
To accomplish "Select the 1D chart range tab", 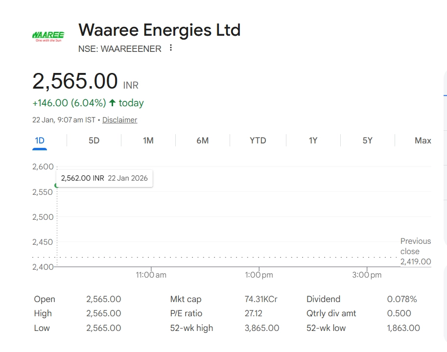I will click(x=40, y=141).
